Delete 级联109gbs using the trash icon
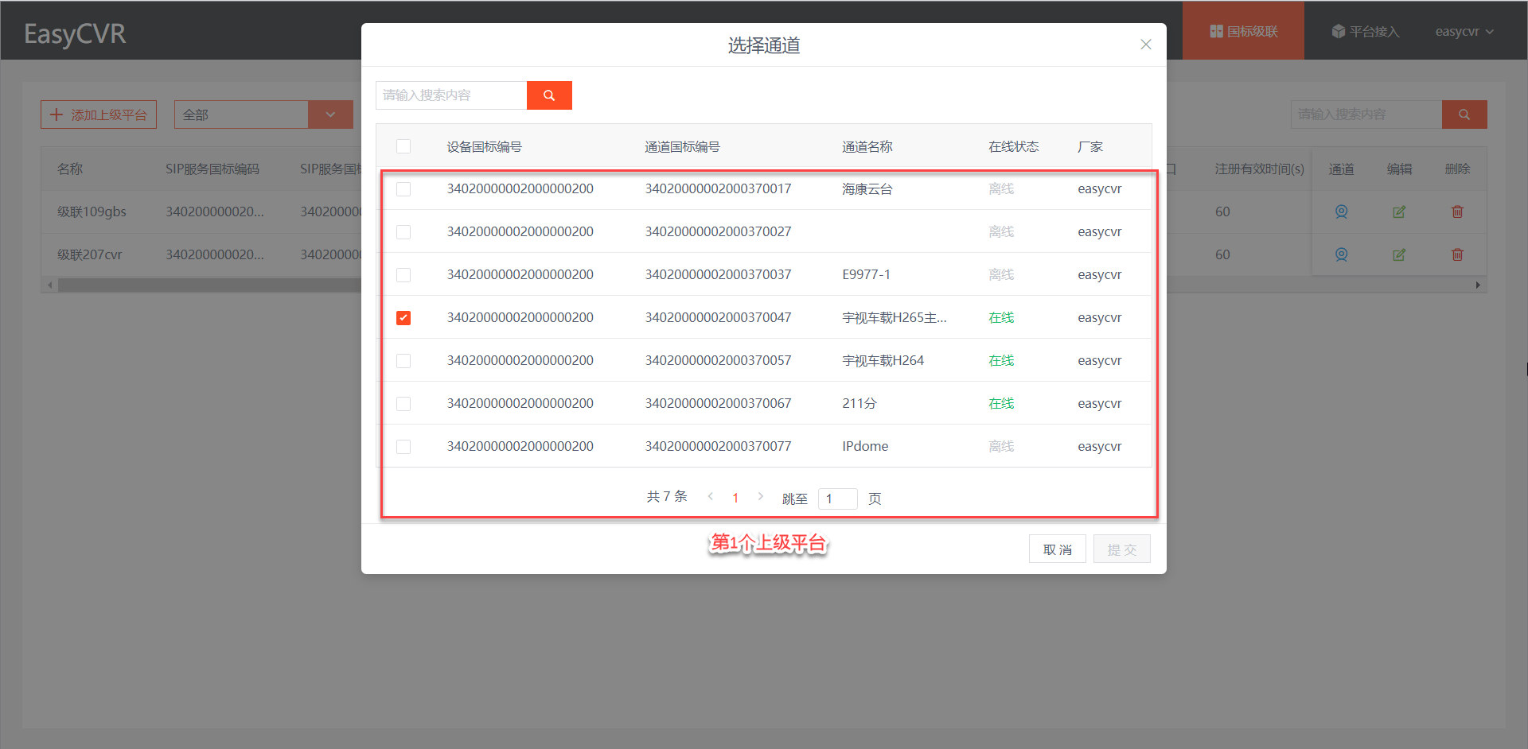 click(1457, 212)
